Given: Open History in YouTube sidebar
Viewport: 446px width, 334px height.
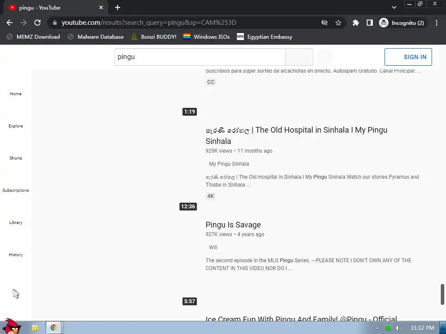Looking at the screenshot, I should tap(16, 254).
